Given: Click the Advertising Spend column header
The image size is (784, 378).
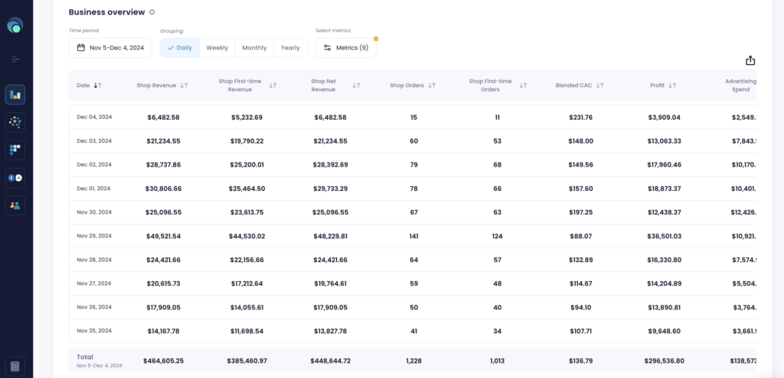Looking at the screenshot, I should pos(740,86).
